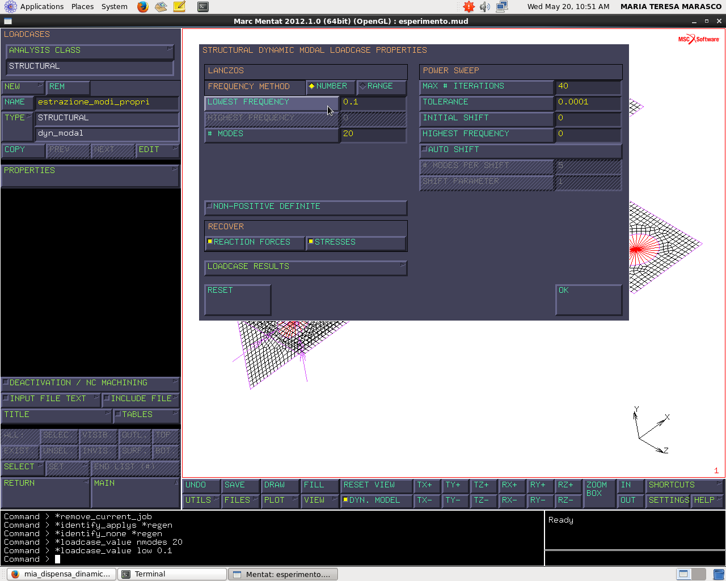Click RETURN button
Viewport: 726px width, 581px height.
45,492
